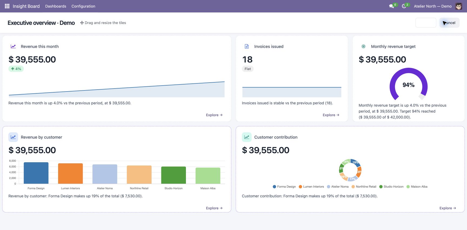
Task: Click the Revenue this month chart icon
Action: pos(13,46)
